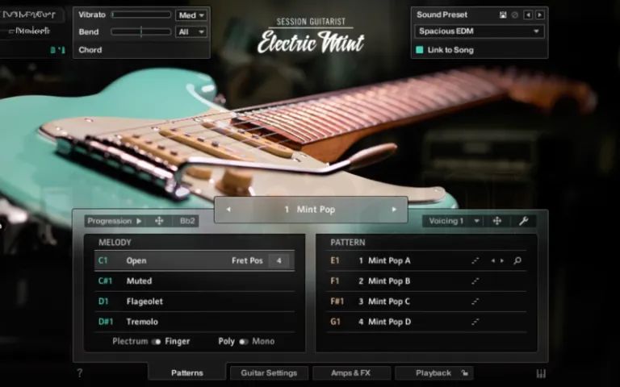620x387 pixels.
Task: Click the MIDI drag icon for Mint Pop D
Action: 475,322
